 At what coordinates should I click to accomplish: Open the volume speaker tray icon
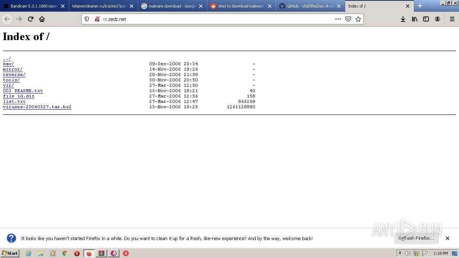pyautogui.click(x=408, y=253)
